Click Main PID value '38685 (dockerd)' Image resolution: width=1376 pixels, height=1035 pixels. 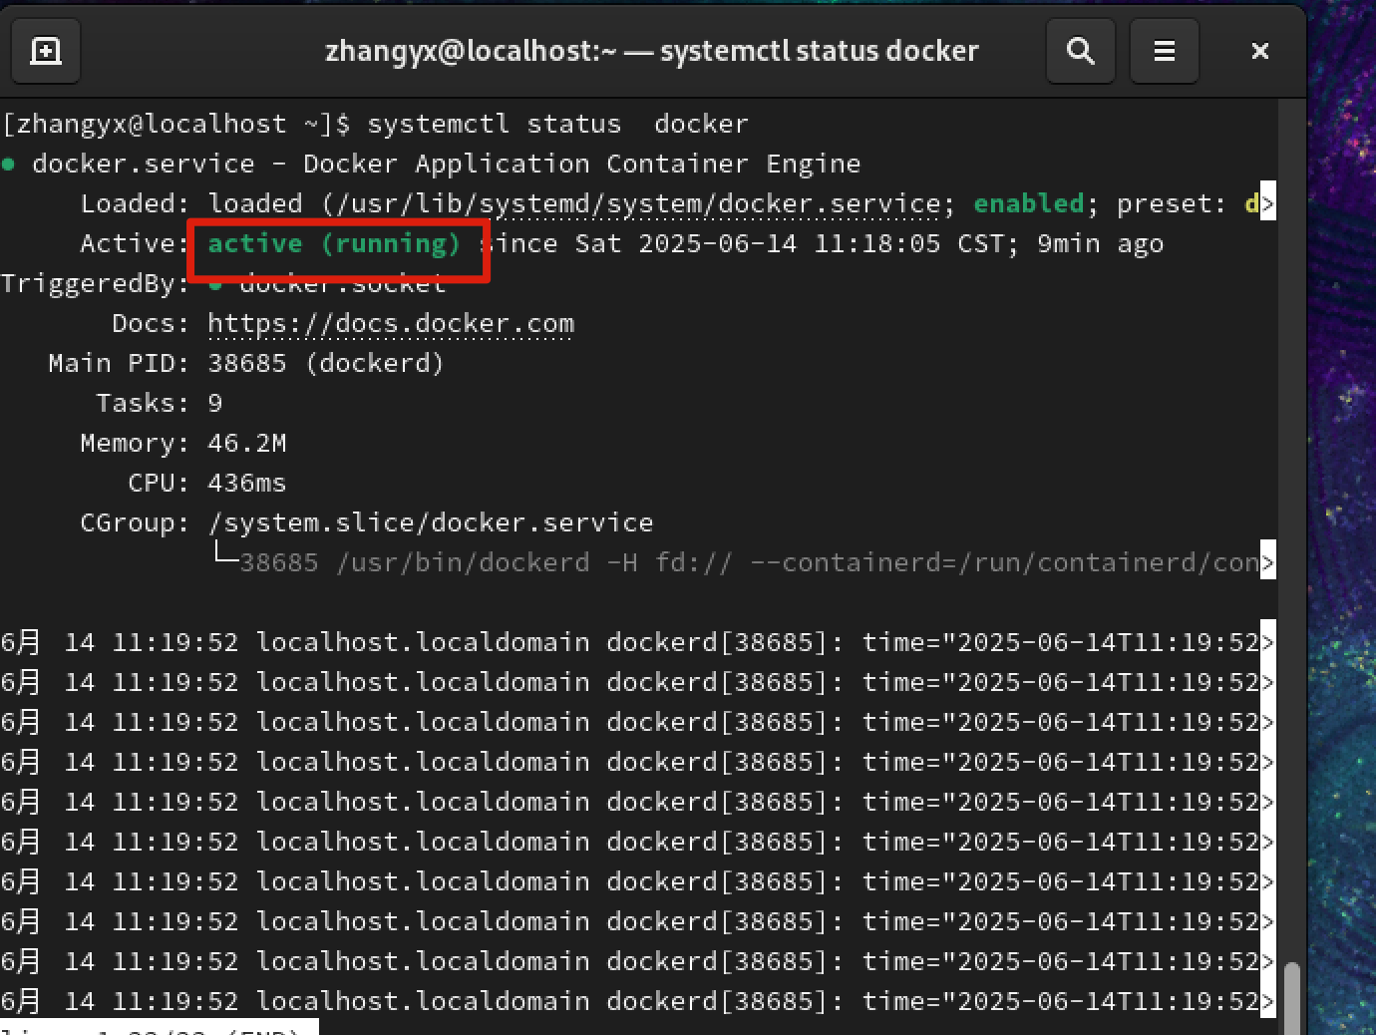326,363
